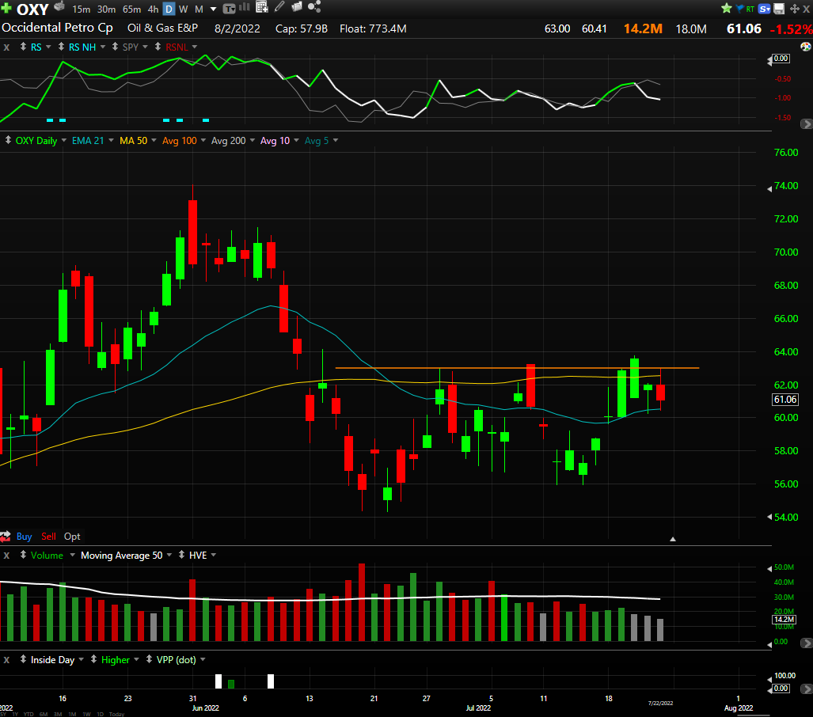Close the Inside Day pane with X

click(x=7, y=660)
